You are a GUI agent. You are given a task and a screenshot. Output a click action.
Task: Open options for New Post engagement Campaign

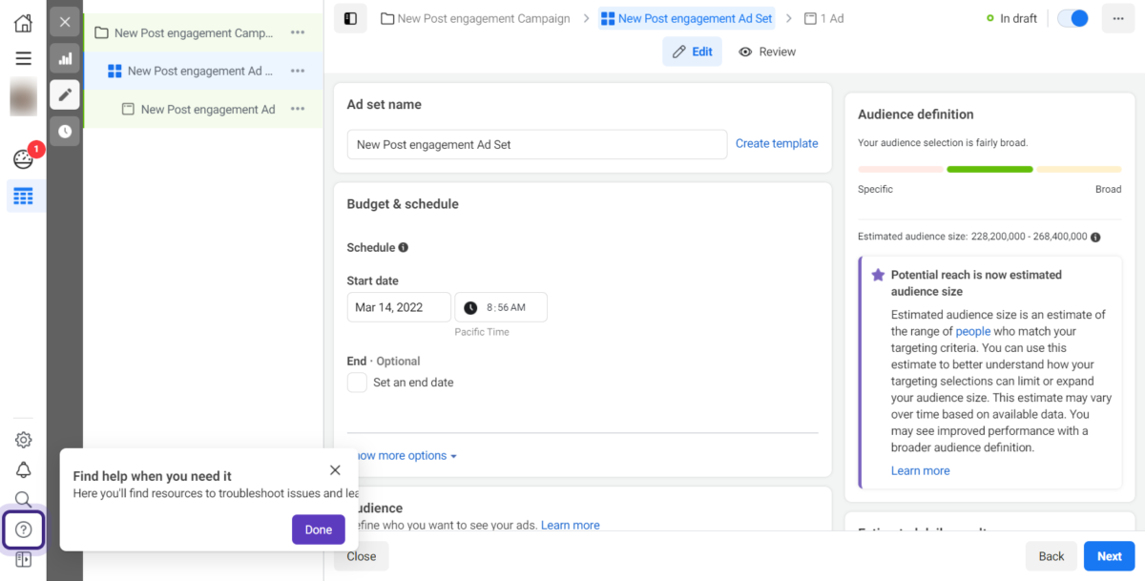point(298,32)
